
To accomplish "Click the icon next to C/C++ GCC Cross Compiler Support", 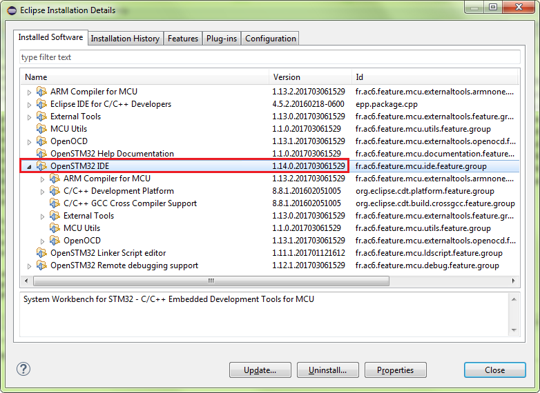I will (55, 203).
